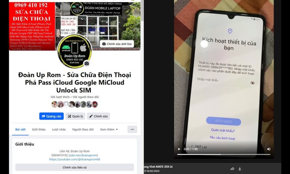Click the share arrow icon below video
The image size is (290, 174).
[x=232, y=169]
